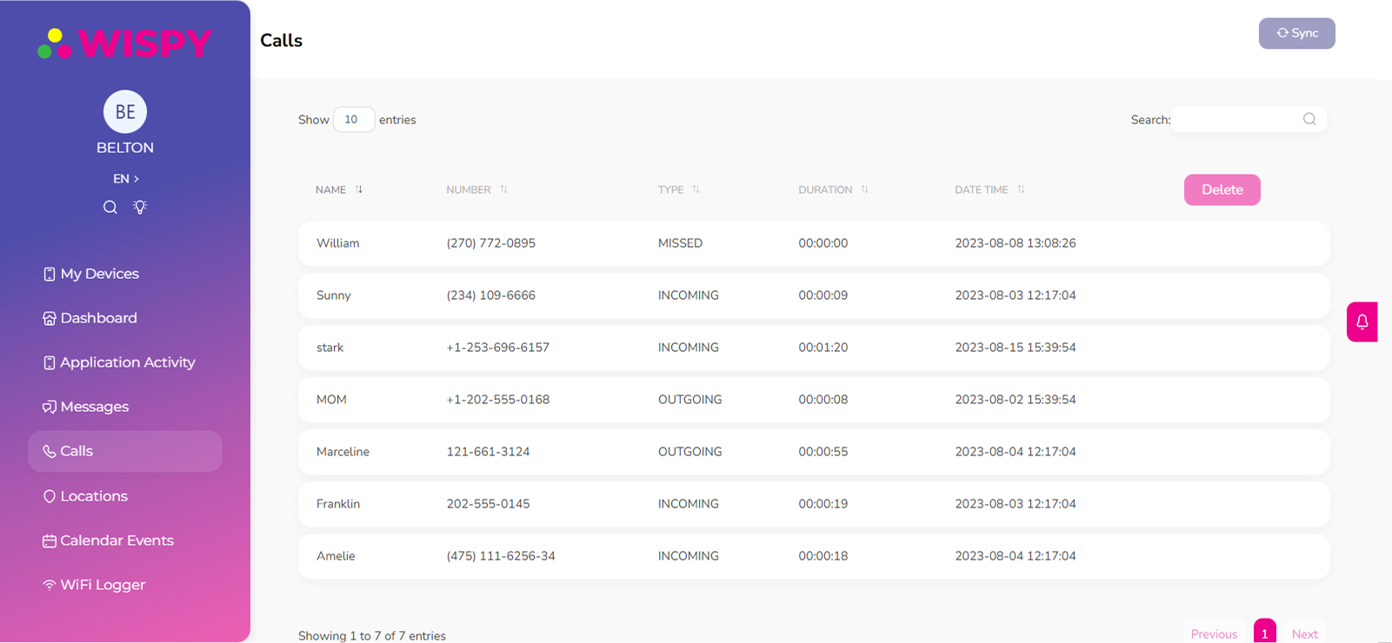Click the Calls page heading
The height and width of the screenshot is (643, 1392).
click(x=282, y=40)
